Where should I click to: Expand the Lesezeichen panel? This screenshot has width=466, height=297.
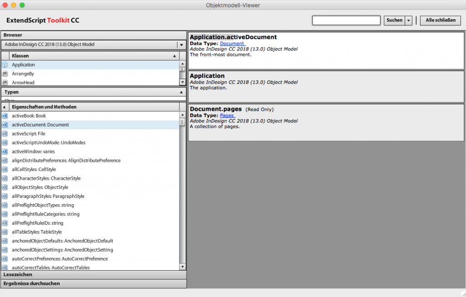point(93,275)
